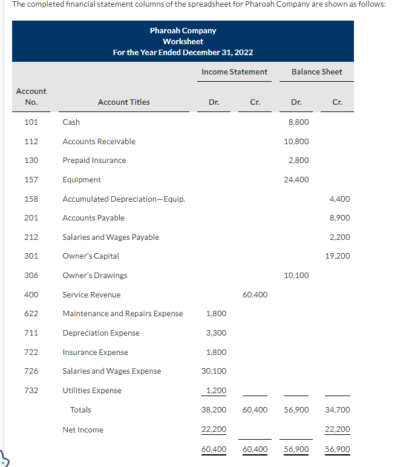
Task: Click the 'Cash' account title
Action: point(71,122)
